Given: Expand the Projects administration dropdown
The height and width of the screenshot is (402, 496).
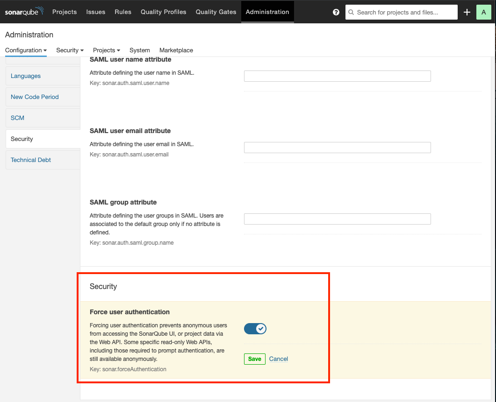Looking at the screenshot, I should tap(106, 50).
